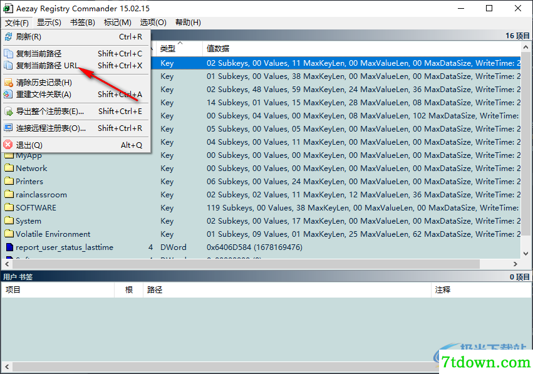Click the Network folder icon
The width and height of the screenshot is (533, 374).
point(9,168)
